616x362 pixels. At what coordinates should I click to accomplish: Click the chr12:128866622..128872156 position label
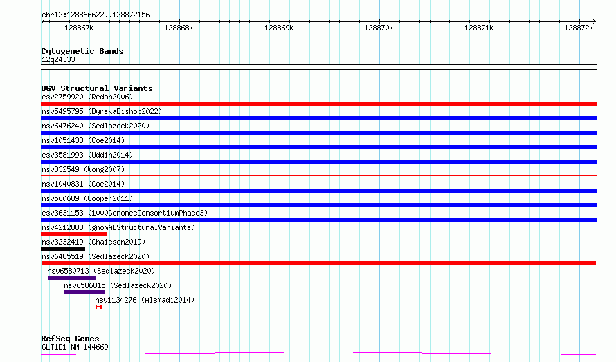(x=96, y=15)
